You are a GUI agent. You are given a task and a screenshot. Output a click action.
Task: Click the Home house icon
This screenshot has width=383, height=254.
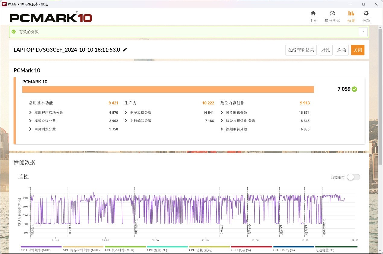point(313,13)
